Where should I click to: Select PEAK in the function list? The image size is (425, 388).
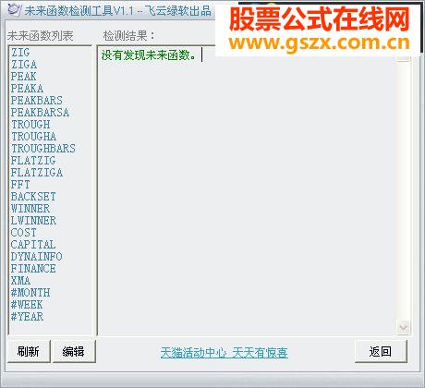coord(23,77)
